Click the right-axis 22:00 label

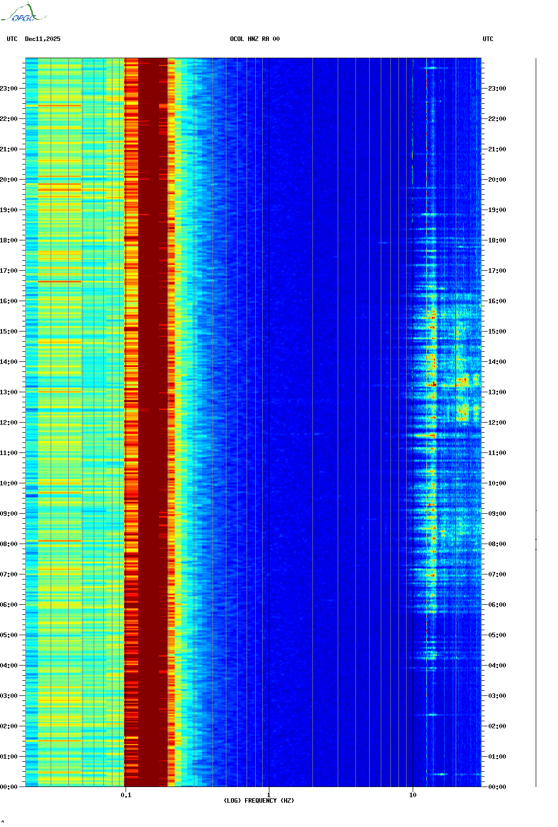tap(497, 119)
